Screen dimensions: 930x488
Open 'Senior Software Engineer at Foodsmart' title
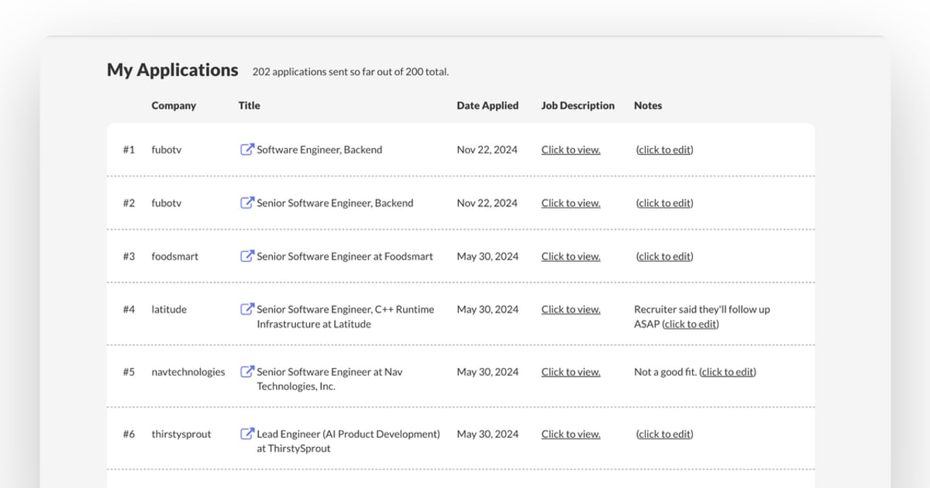[345, 256]
